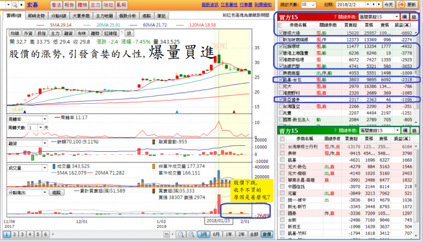Check the 新加坡商瑞銀 checkbox
Viewport: 423px width, 242px height.
[281, 40]
